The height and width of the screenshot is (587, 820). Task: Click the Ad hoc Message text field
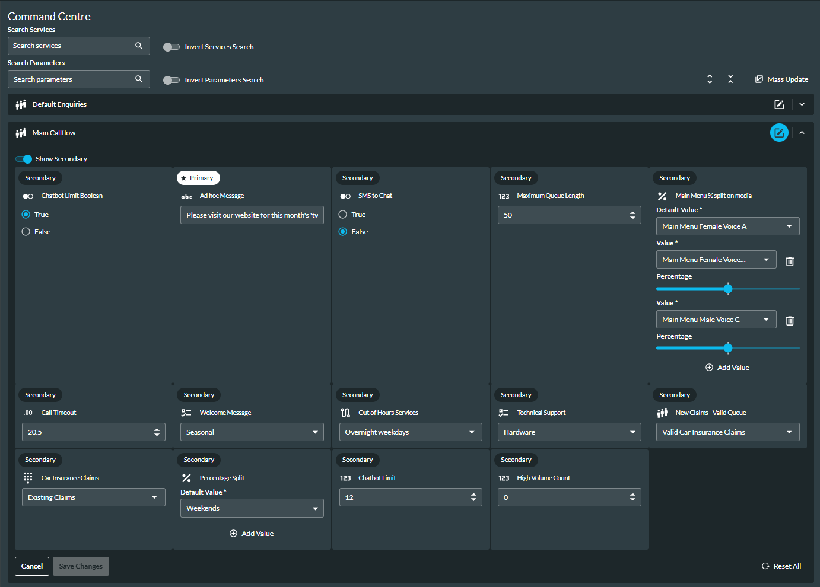click(252, 215)
